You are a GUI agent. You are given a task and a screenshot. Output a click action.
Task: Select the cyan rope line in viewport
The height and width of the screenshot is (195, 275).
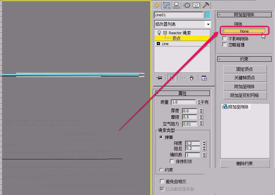click(x=71, y=75)
